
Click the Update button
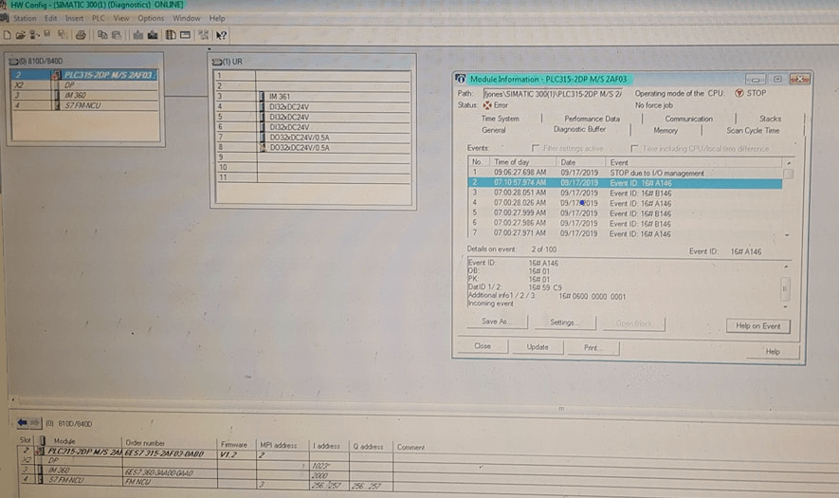pos(538,347)
